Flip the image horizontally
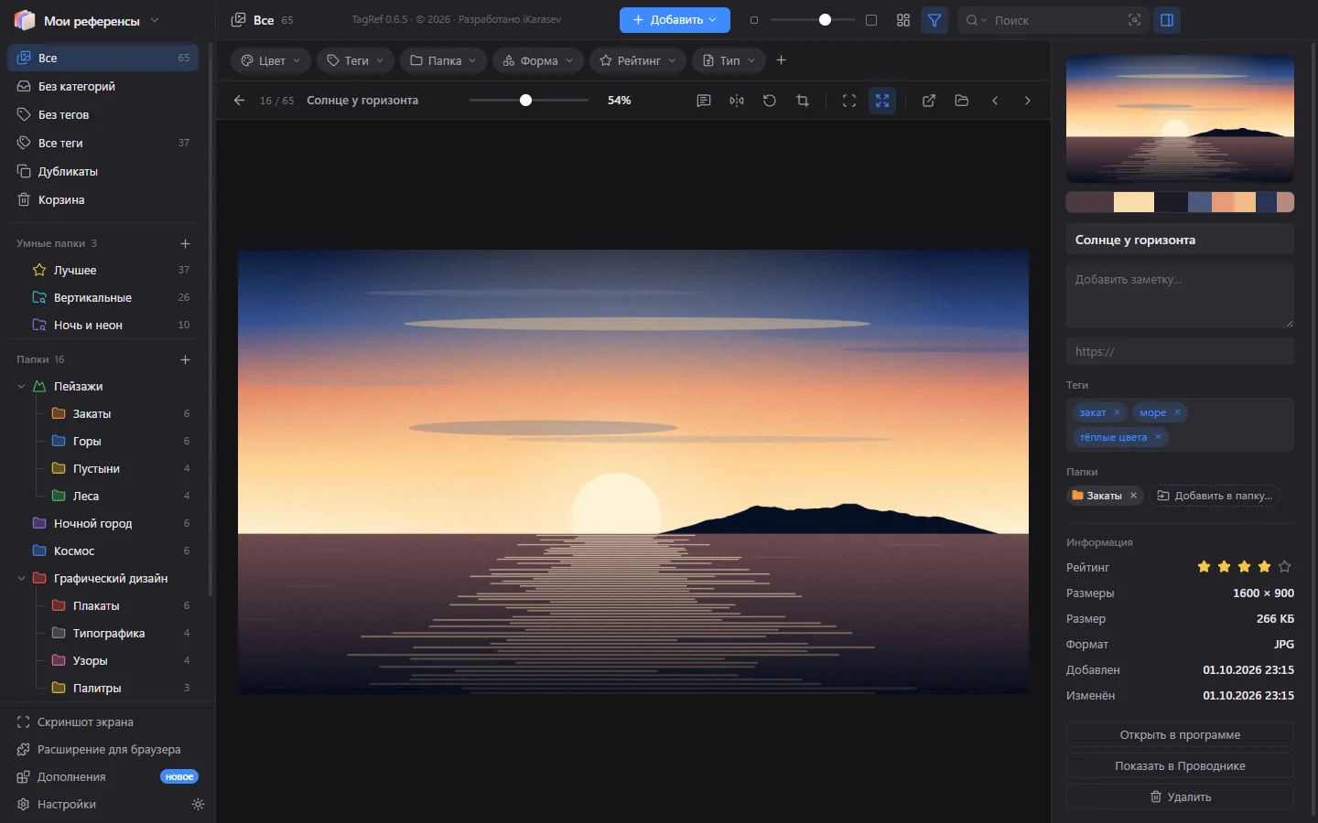This screenshot has height=823, width=1318. coord(737,101)
